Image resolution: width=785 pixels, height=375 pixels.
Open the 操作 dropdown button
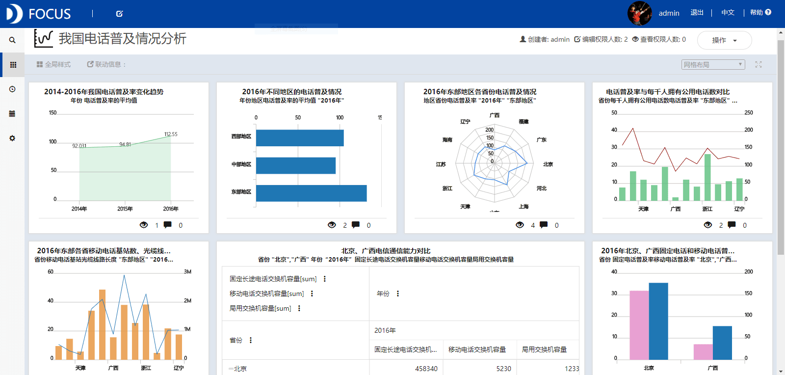coord(724,40)
